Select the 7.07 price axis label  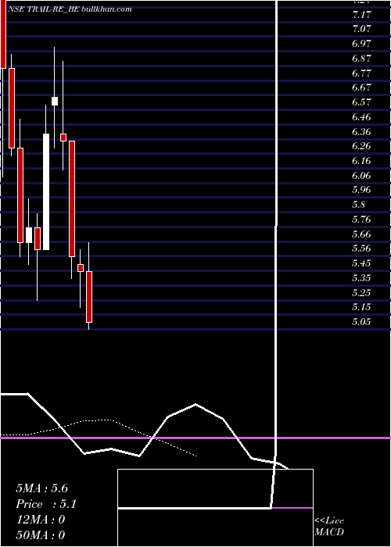click(x=362, y=29)
